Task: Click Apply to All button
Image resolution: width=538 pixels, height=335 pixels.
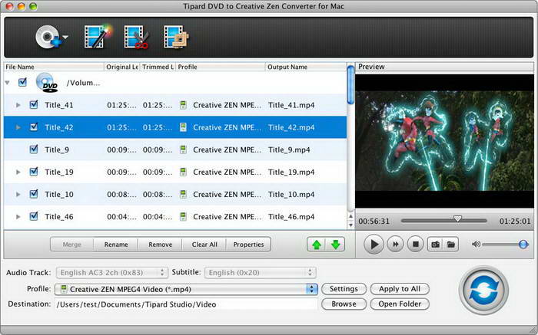Action: pos(400,289)
